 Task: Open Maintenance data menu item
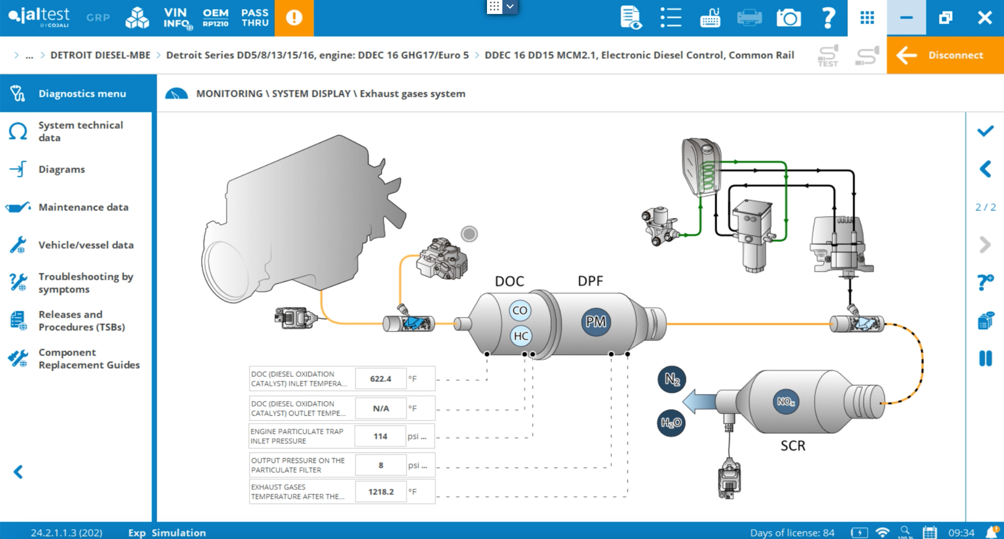(x=83, y=207)
